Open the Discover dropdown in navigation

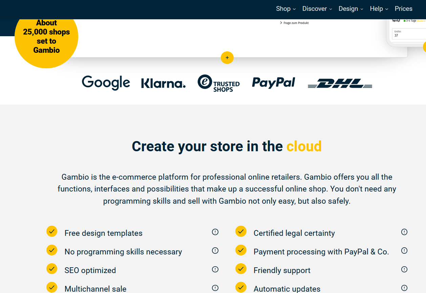click(317, 9)
